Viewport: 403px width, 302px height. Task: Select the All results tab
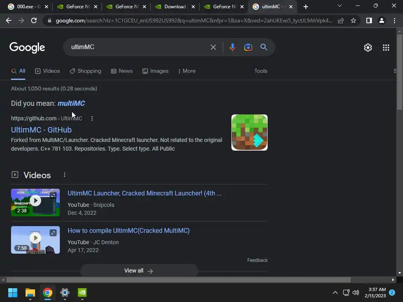[x=18, y=71]
